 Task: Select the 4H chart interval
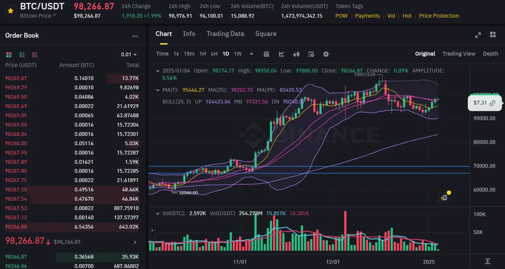click(x=214, y=54)
